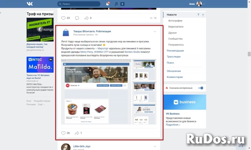Open the large Мираторг grill screenshot image
251x150 pixels.
tap(96, 92)
